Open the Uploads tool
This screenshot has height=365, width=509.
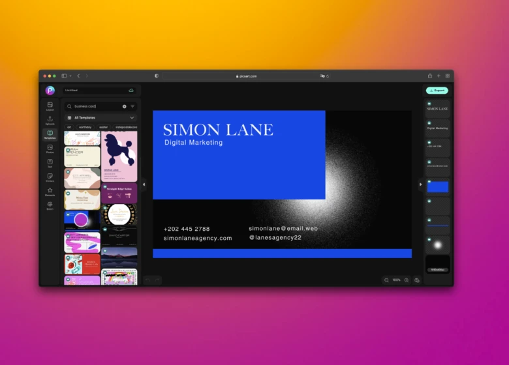50,120
